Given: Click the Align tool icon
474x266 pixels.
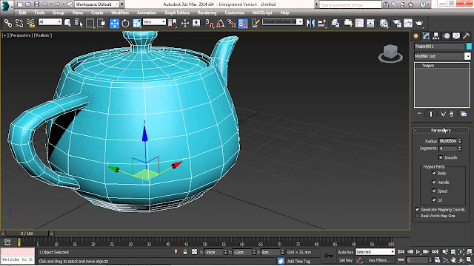Looking at the screenshot, I should click(321, 23).
